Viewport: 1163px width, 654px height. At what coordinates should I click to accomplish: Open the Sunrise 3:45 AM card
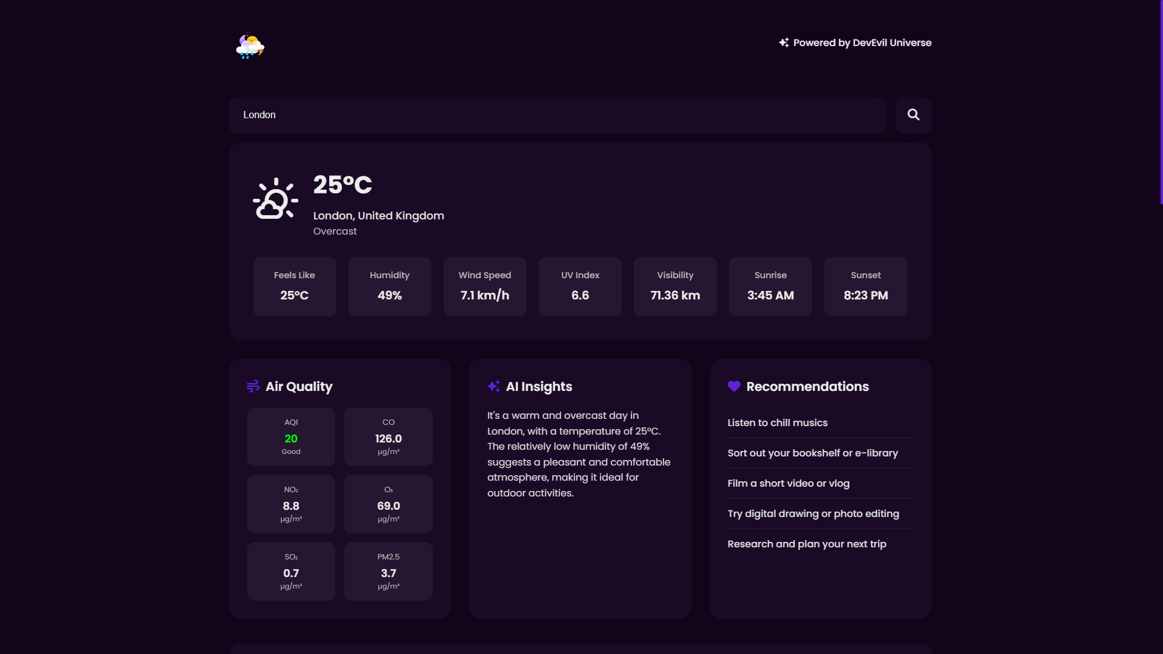[x=770, y=287]
